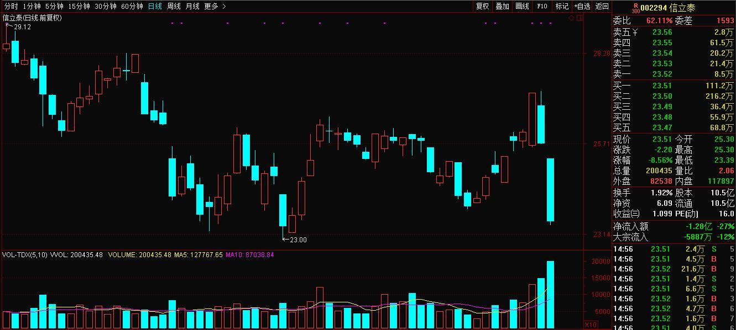Click the X10 scale indicator in the volume panel
Screen dimensions: 736x330
591,324
